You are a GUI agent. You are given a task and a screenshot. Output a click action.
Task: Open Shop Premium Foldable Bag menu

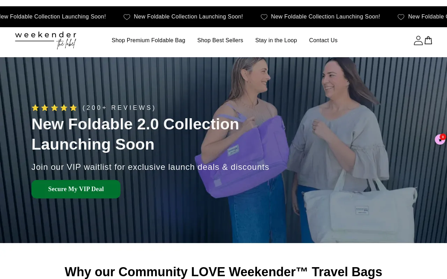[x=148, y=40]
